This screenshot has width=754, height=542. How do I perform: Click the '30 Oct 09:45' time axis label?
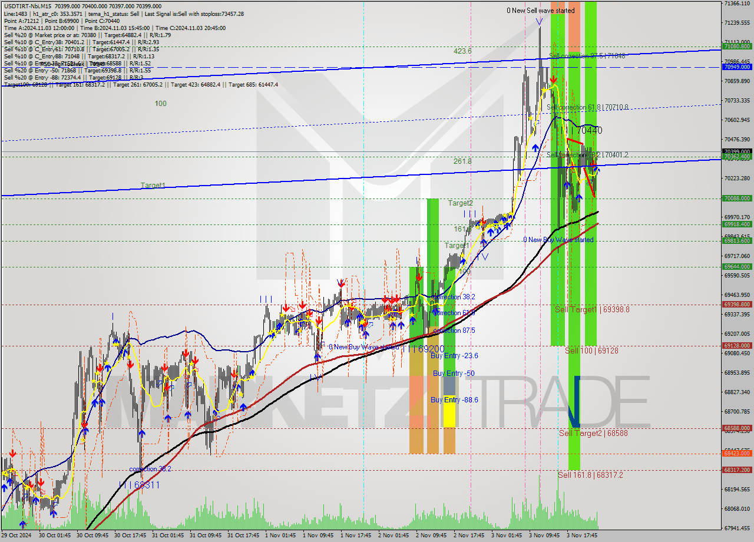click(x=92, y=536)
